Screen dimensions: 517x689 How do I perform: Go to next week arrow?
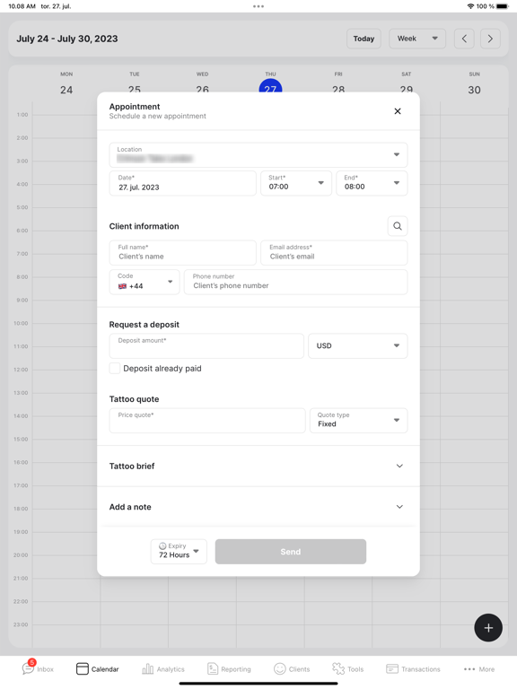click(x=490, y=39)
